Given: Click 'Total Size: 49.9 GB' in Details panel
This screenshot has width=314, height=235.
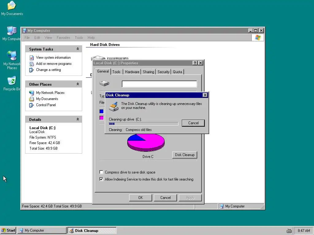Looking at the screenshot, I should (44, 148).
